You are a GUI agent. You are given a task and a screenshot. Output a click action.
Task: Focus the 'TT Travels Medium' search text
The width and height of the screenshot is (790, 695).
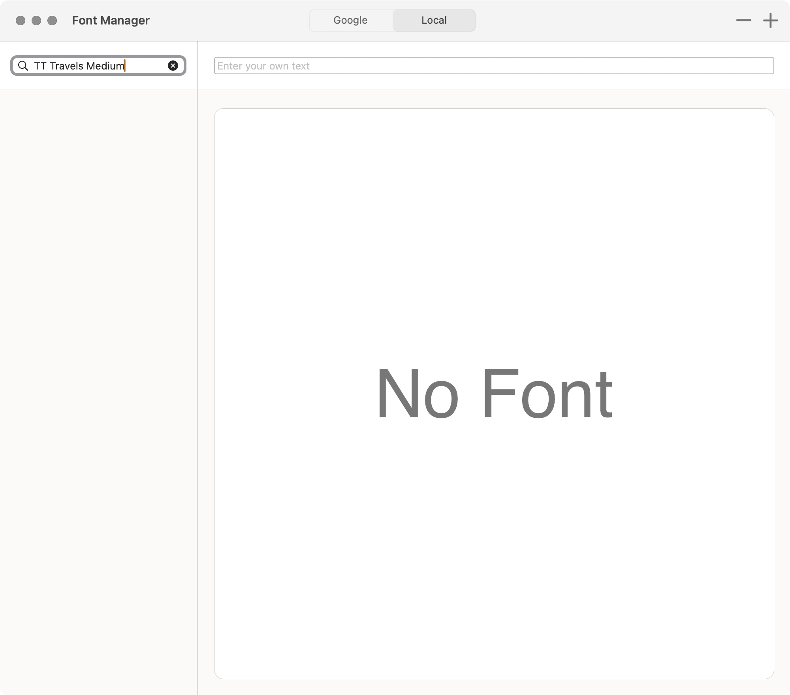(79, 66)
